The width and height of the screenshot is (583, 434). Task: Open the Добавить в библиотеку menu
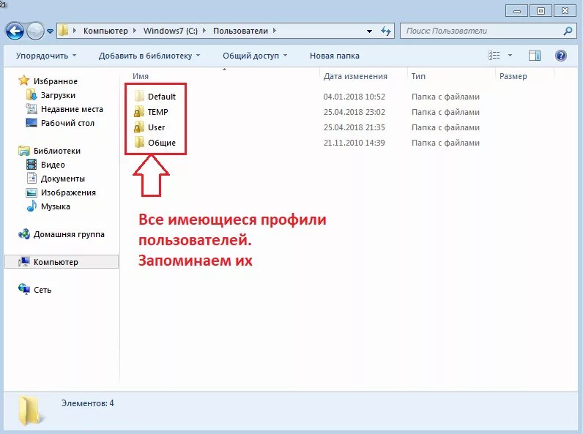tap(149, 56)
